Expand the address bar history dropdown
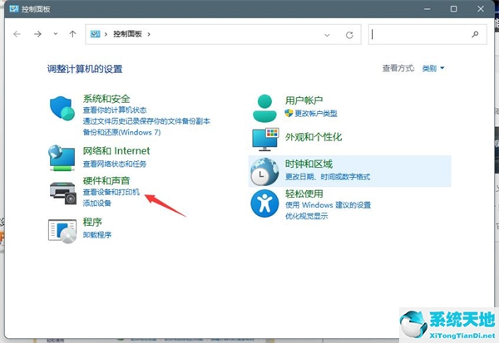 click(327, 35)
